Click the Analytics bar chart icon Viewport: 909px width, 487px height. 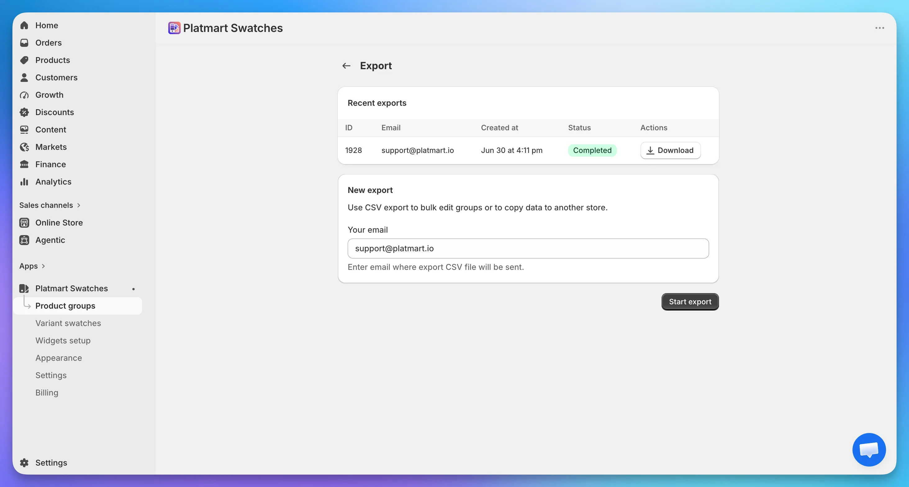point(24,181)
